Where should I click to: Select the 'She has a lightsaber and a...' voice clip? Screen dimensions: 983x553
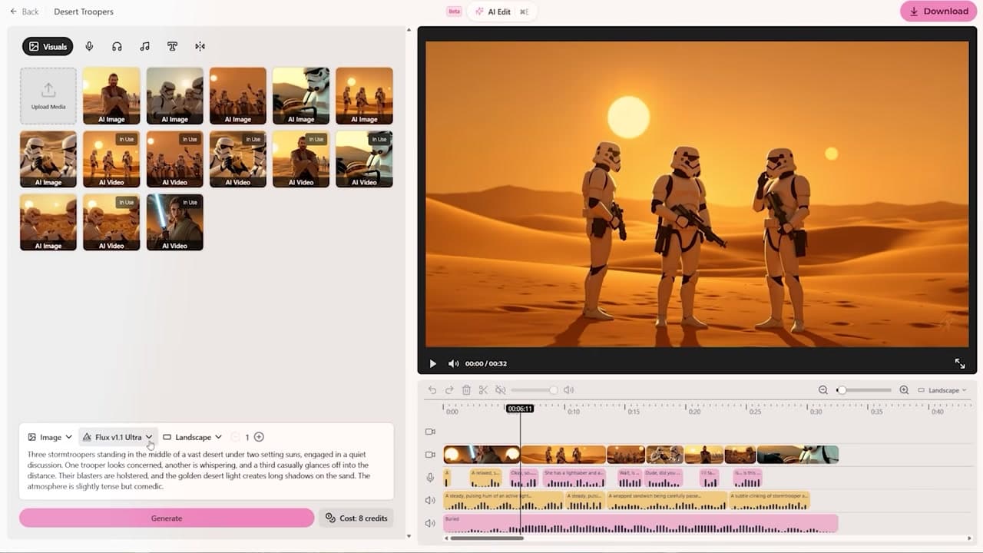(574, 478)
